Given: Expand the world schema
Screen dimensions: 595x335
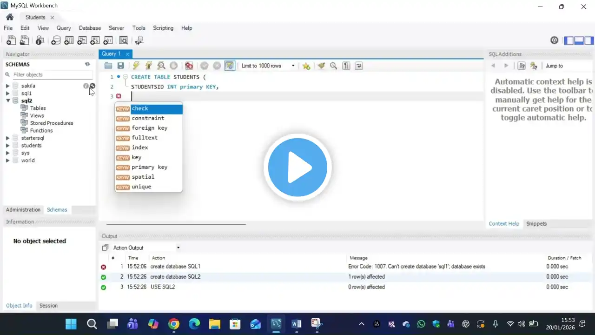Looking at the screenshot, I should (x=7, y=161).
